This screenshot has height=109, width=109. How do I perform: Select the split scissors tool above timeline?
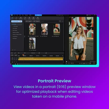pyautogui.click(x=19, y=53)
